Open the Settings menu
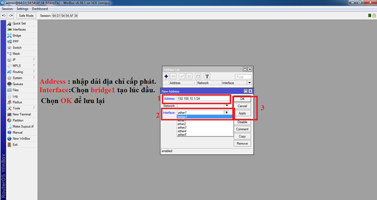 pos(22,9)
